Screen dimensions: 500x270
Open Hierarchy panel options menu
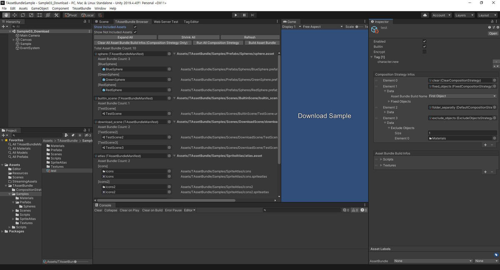pyautogui.click(x=90, y=22)
